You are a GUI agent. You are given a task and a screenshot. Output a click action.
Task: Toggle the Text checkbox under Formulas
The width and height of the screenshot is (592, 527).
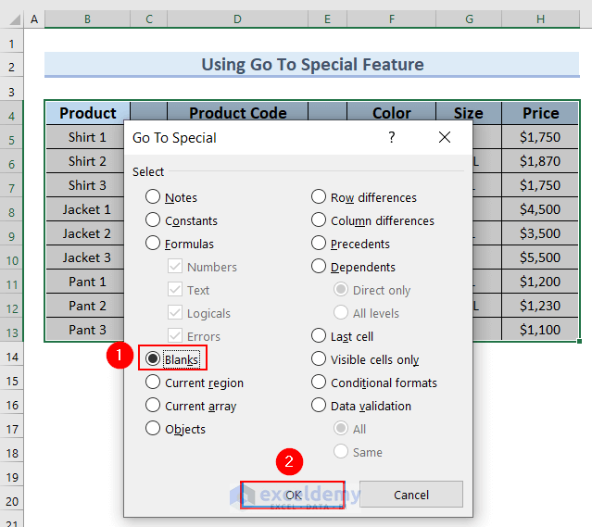coord(175,290)
